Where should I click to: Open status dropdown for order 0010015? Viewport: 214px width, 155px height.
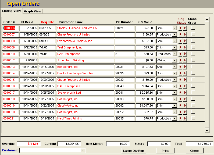coord(174,80)
